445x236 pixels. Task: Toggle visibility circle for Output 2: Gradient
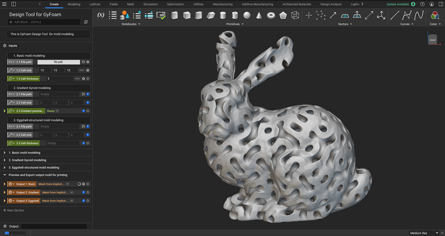tap(88, 192)
